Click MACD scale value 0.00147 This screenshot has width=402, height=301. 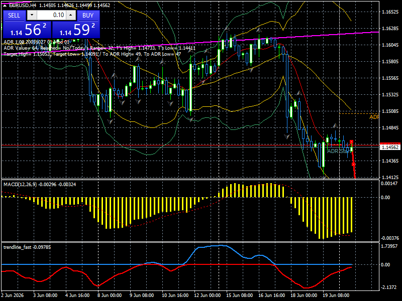(x=389, y=184)
